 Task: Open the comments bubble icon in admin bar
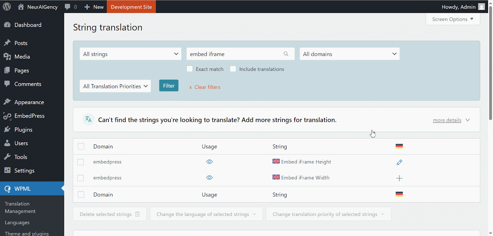pyautogui.click(x=67, y=7)
